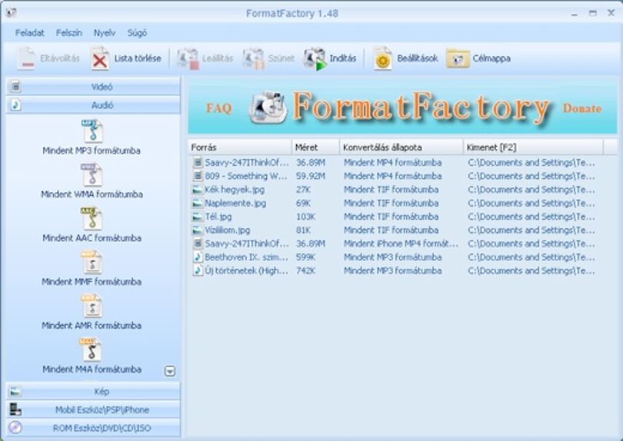
Task: Click the Mindent MP3 formátumba icon
Action: click(x=92, y=131)
